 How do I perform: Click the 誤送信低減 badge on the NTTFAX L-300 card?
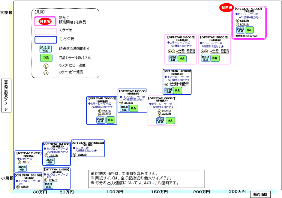[49, 186]
